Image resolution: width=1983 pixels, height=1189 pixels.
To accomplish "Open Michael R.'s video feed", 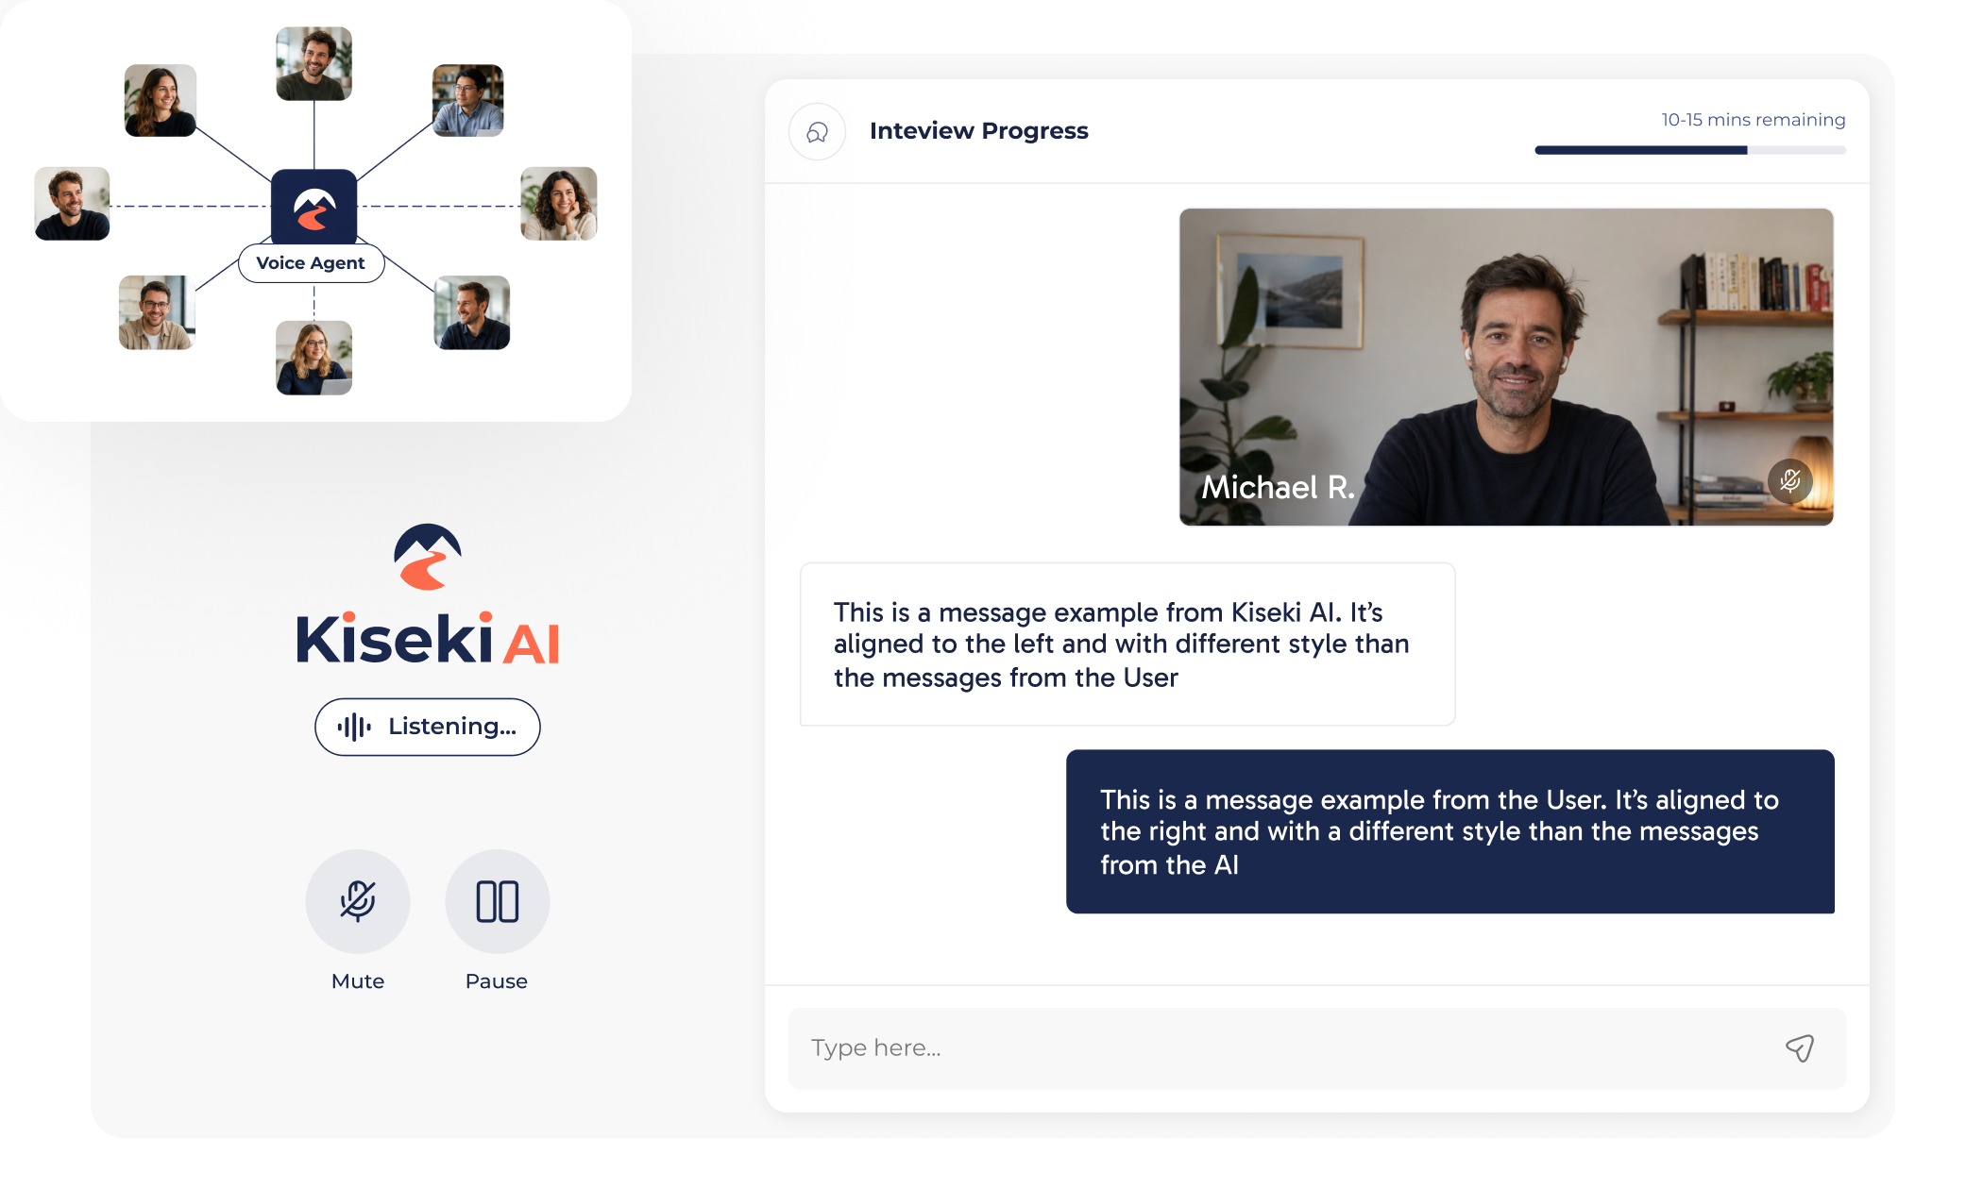I will click(1506, 367).
